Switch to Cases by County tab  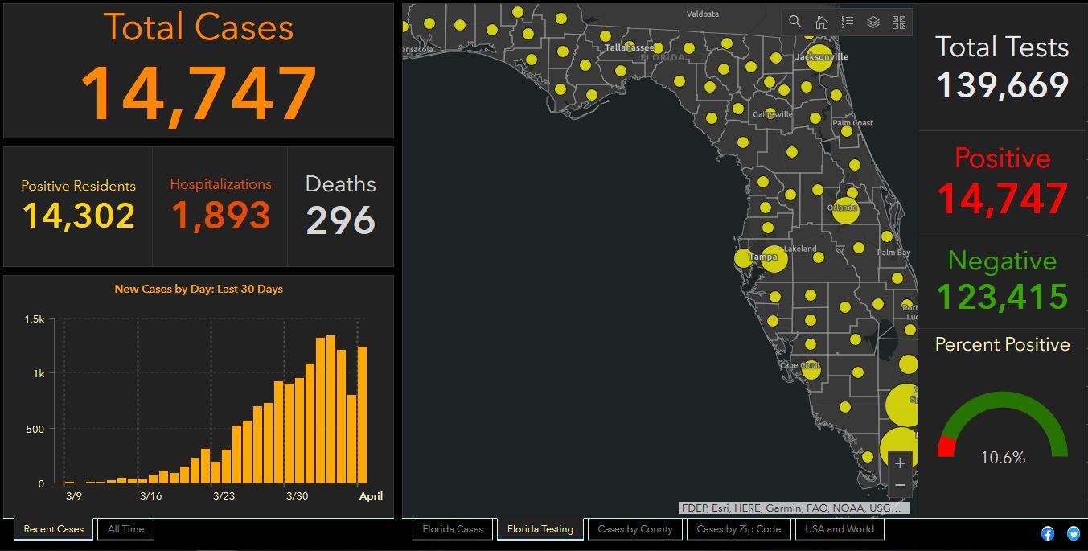(634, 528)
